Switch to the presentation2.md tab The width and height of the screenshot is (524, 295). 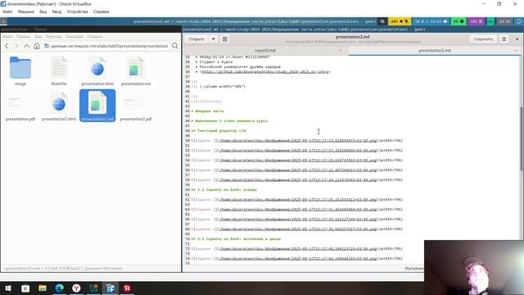[435, 51]
